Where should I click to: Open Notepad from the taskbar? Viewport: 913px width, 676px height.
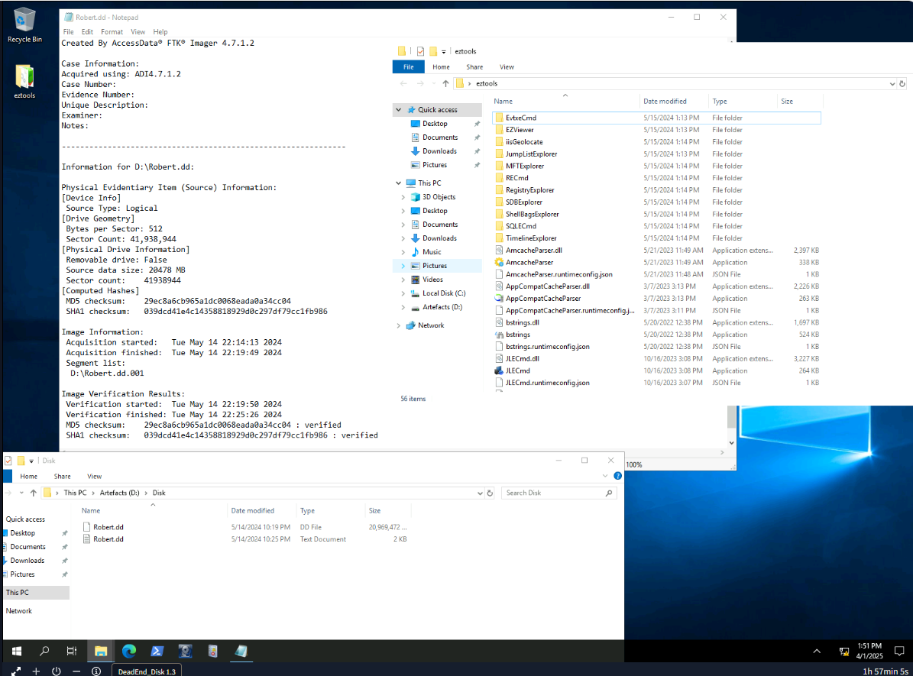240,651
